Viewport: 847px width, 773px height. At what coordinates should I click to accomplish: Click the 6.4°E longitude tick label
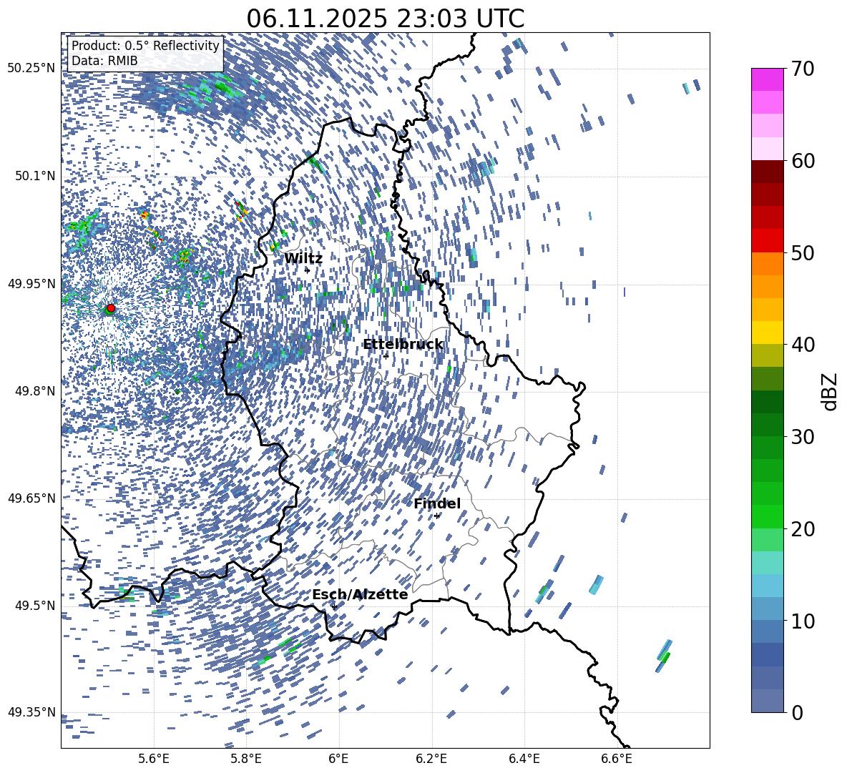(524, 759)
